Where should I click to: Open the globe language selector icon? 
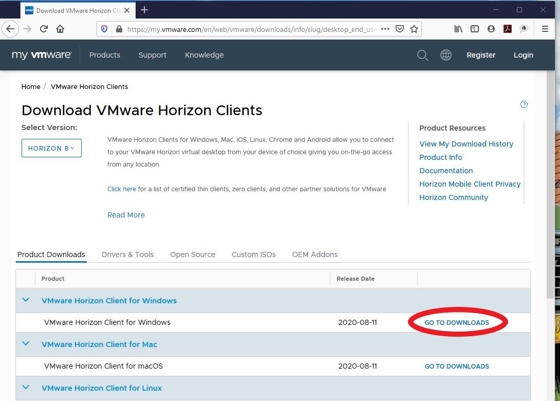click(x=446, y=55)
